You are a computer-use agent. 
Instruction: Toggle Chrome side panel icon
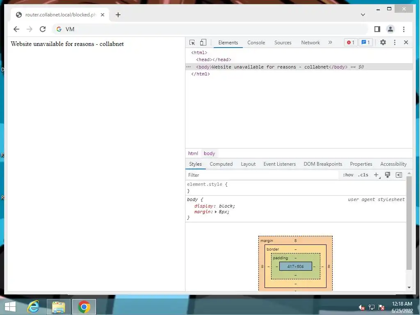(377, 29)
